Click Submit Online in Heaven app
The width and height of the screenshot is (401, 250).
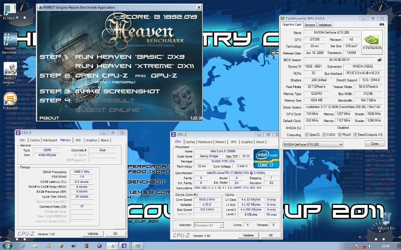(x=107, y=110)
